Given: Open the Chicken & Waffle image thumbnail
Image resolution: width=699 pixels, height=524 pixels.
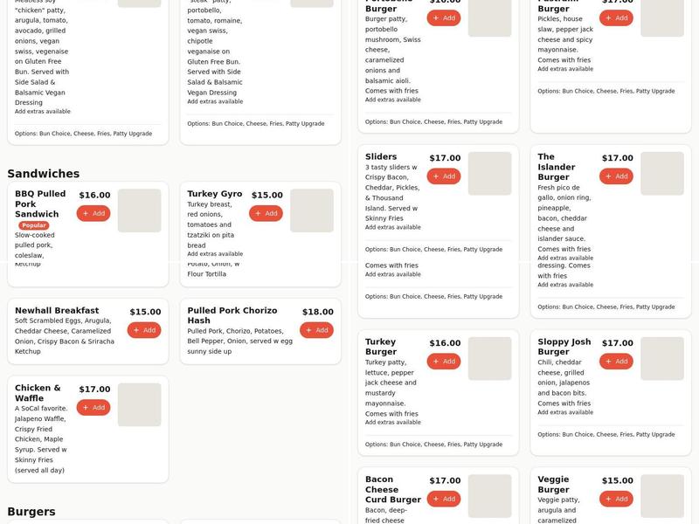Looking at the screenshot, I should click(x=139, y=404).
